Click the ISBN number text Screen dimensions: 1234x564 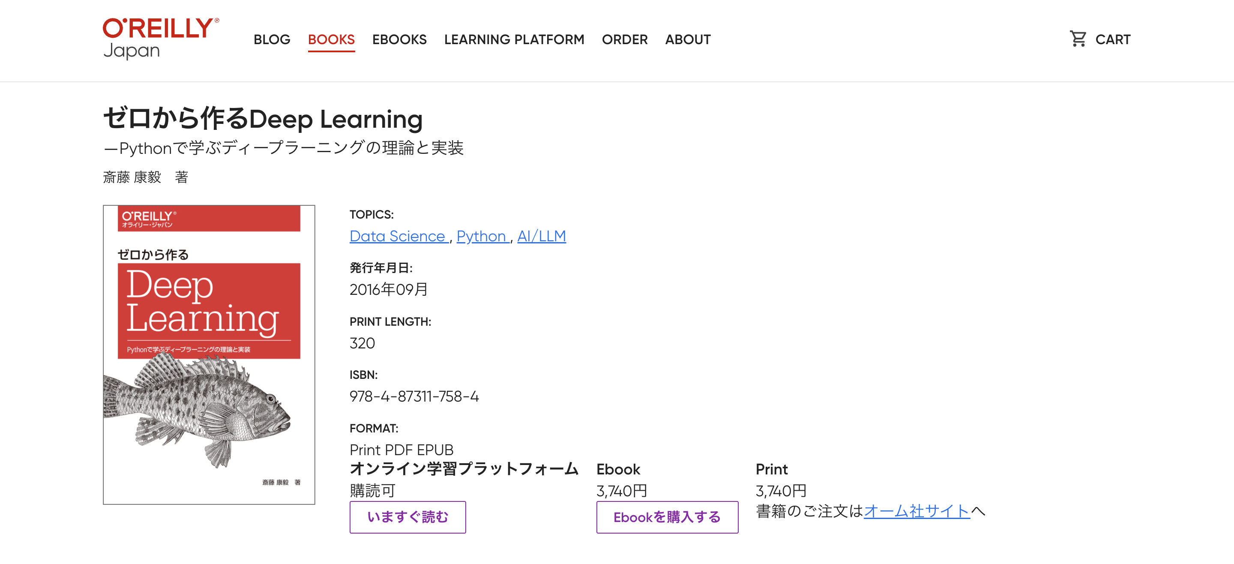[x=413, y=396]
